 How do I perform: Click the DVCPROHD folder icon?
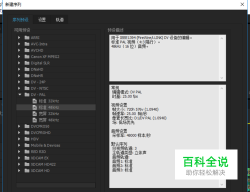27,132
